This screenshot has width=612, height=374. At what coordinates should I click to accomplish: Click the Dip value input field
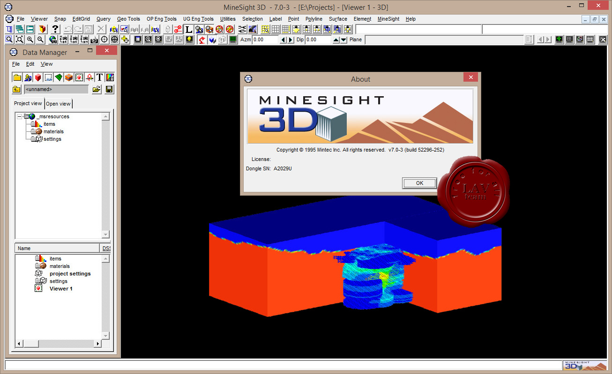click(x=318, y=40)
